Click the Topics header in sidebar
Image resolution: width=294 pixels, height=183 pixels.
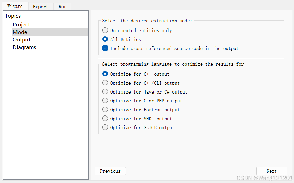[x=13, y=16]
